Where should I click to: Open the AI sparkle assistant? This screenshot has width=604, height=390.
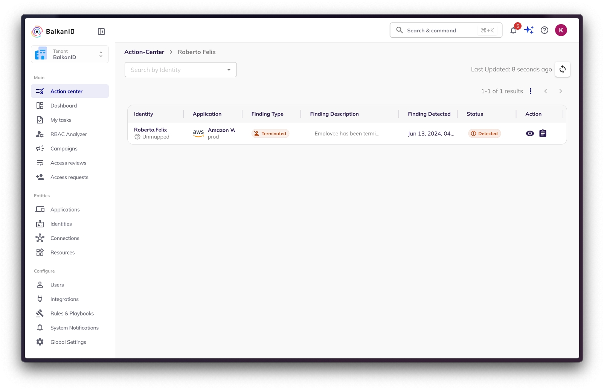(529, 30)
